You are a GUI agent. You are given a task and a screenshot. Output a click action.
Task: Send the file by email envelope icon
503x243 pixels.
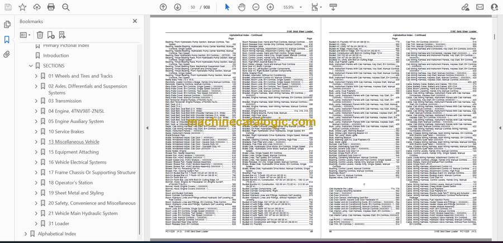pyautogui.click(x=480, y=7)
